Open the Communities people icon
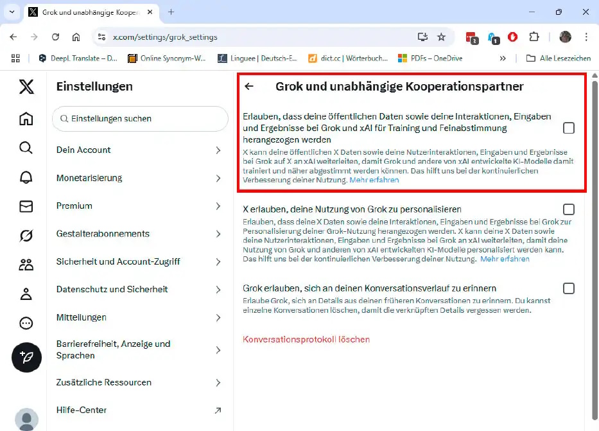The height and width of the screenshot is (431, 599). coord(26,265)
